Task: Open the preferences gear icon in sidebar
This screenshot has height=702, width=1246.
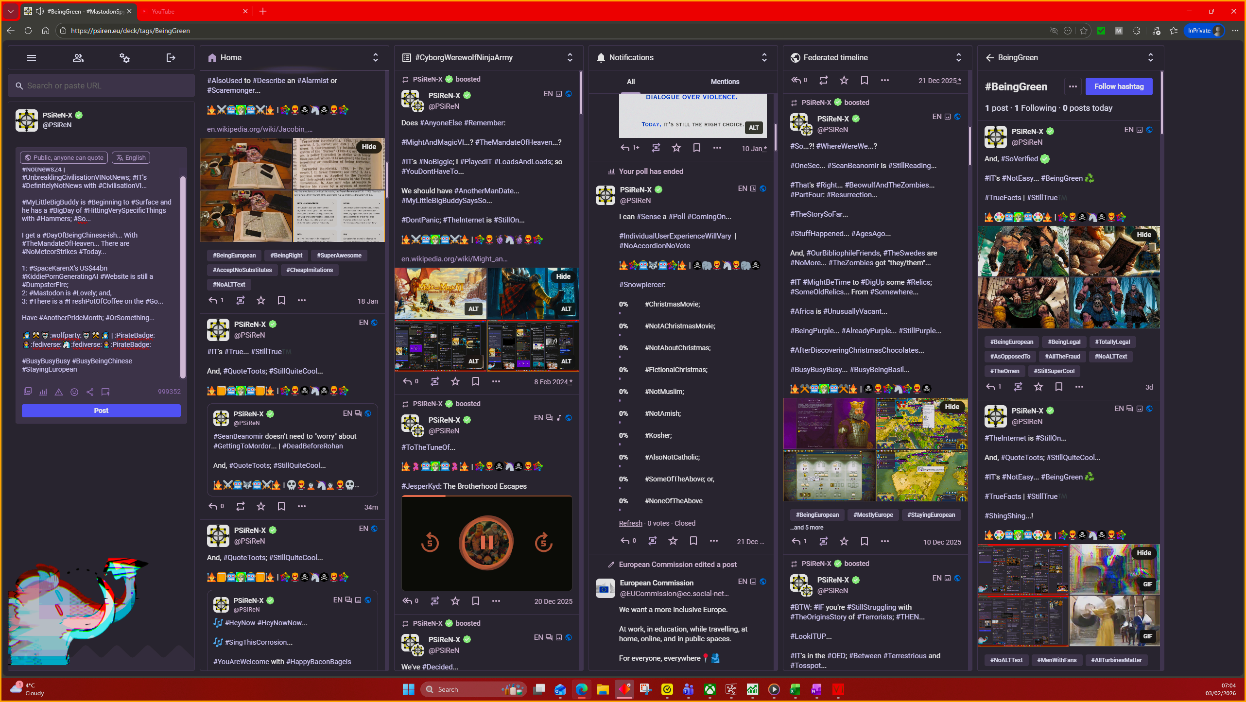Action: click(x=124, y=58)
